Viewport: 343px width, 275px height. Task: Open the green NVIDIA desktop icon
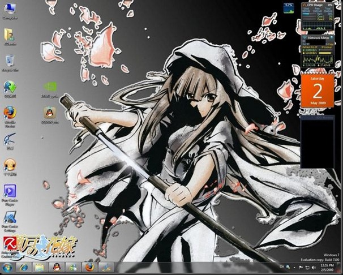coord(50,89)
